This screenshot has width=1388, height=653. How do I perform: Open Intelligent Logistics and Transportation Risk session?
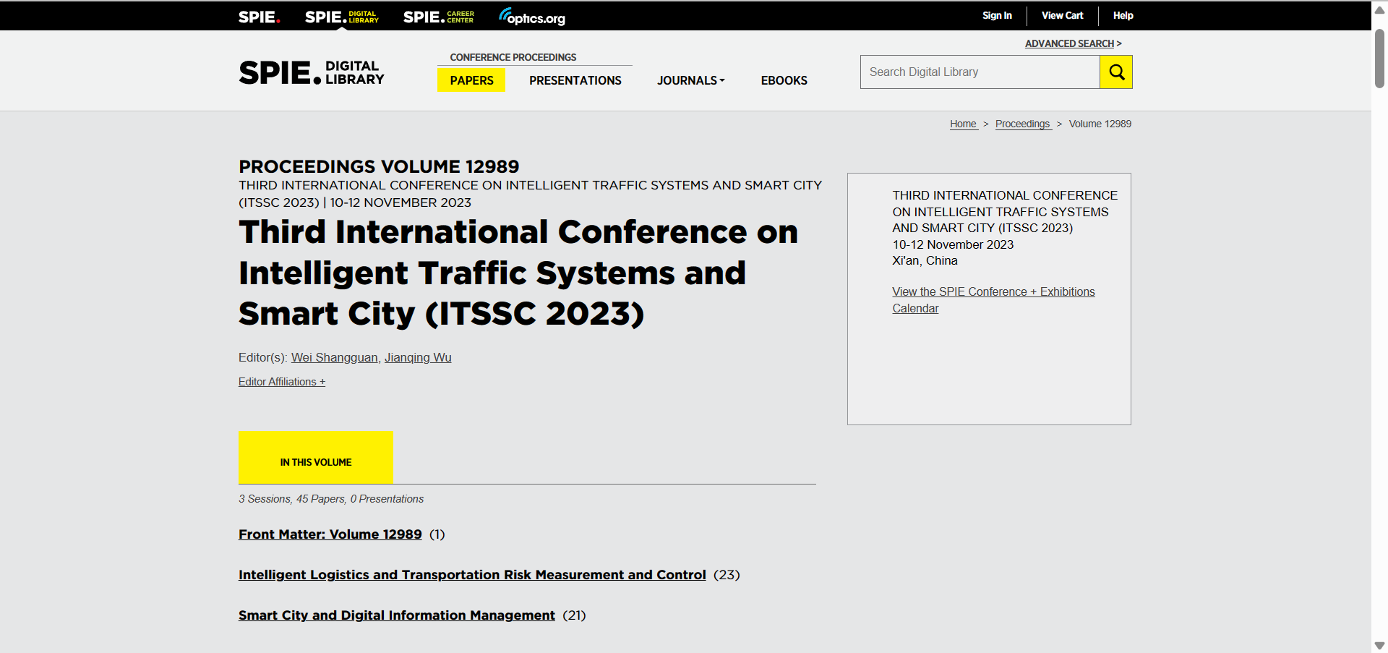472,575
